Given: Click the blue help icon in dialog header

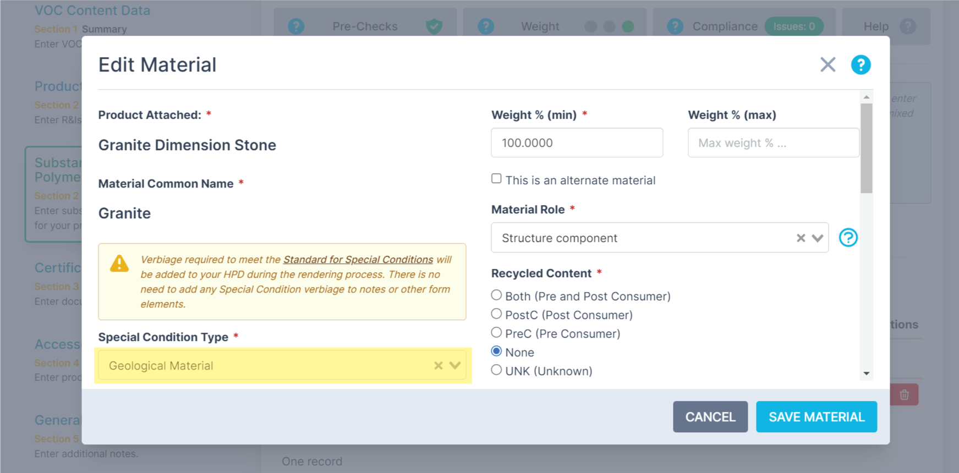Looking at the screenshot, I should click(x=861, y=65).
